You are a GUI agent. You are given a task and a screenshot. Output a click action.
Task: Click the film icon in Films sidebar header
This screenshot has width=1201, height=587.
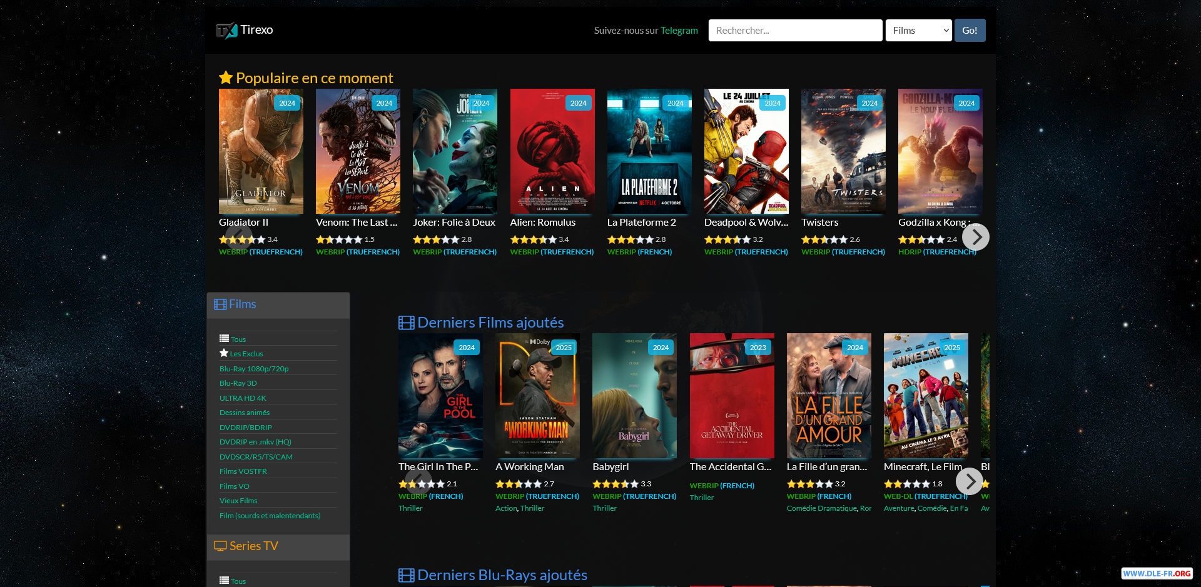coord(220,304)
